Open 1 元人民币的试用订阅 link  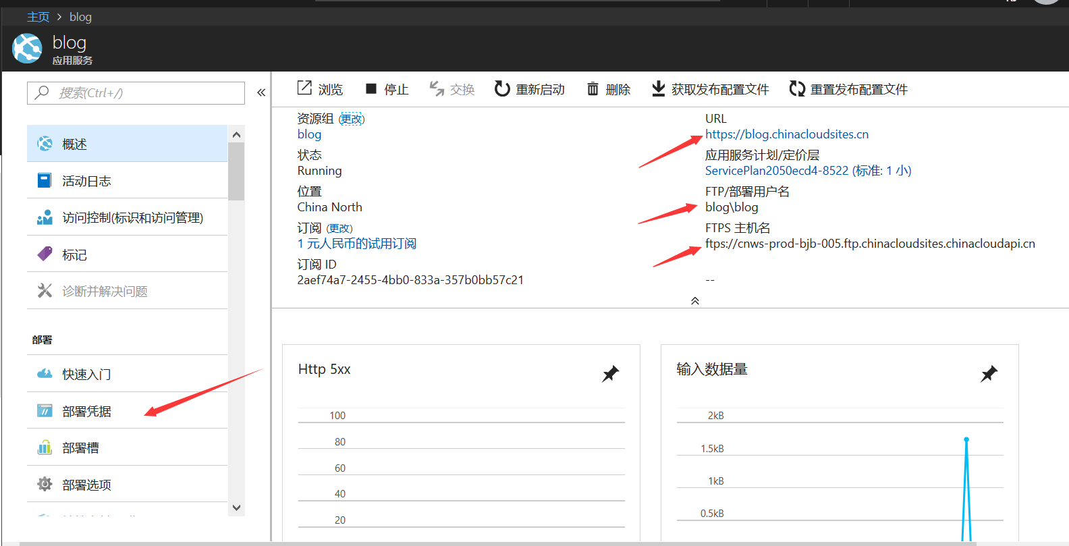click(x=357, y=244)
